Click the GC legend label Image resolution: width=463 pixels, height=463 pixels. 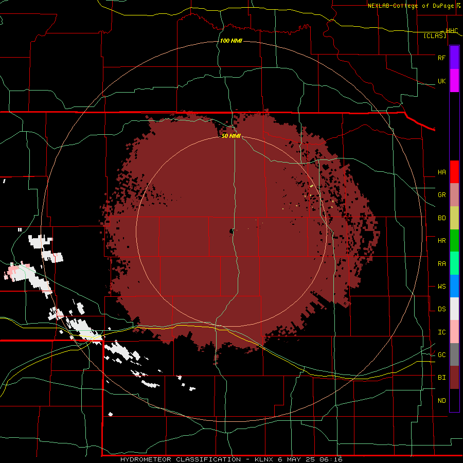tap(441, 355)
